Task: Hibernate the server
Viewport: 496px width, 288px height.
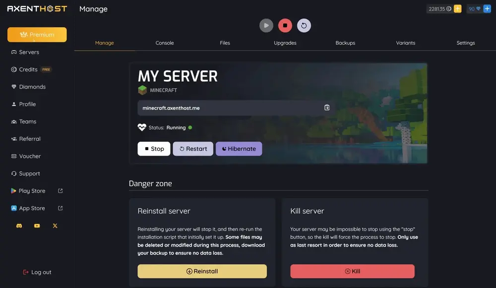Action: [239, 148]
